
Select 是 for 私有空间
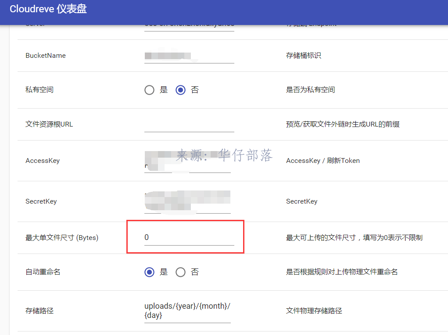(x=150, y=90)
